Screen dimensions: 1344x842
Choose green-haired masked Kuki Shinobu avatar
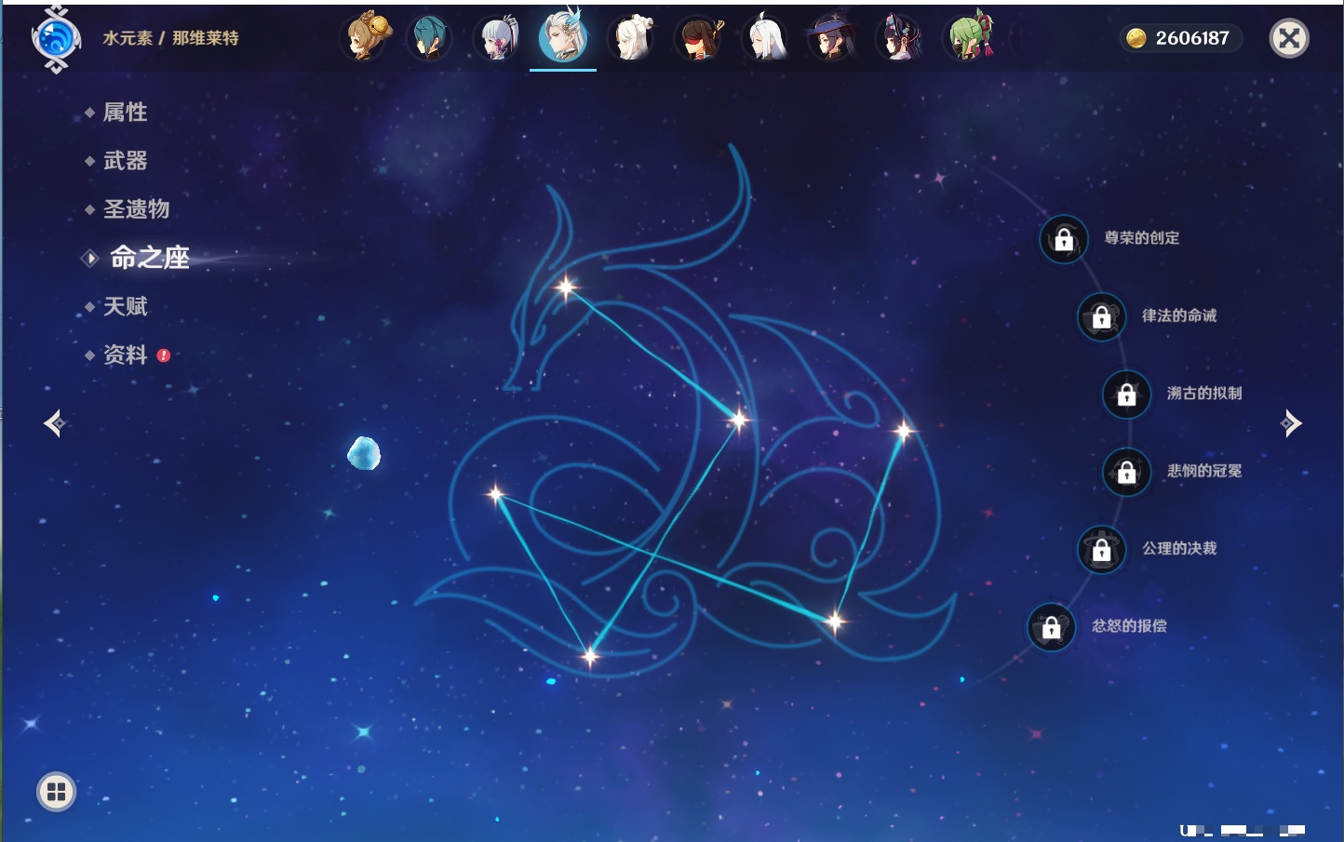click(968, 38)
